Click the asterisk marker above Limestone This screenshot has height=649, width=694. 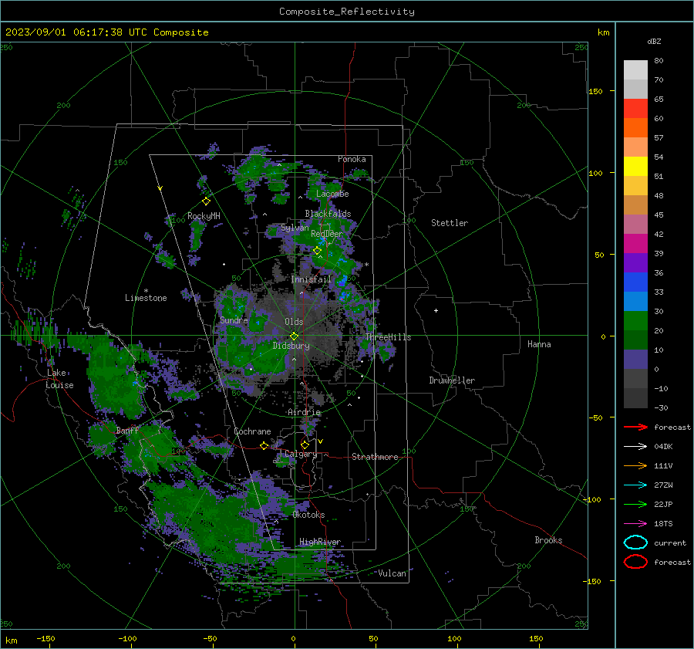tap(146, 291)
